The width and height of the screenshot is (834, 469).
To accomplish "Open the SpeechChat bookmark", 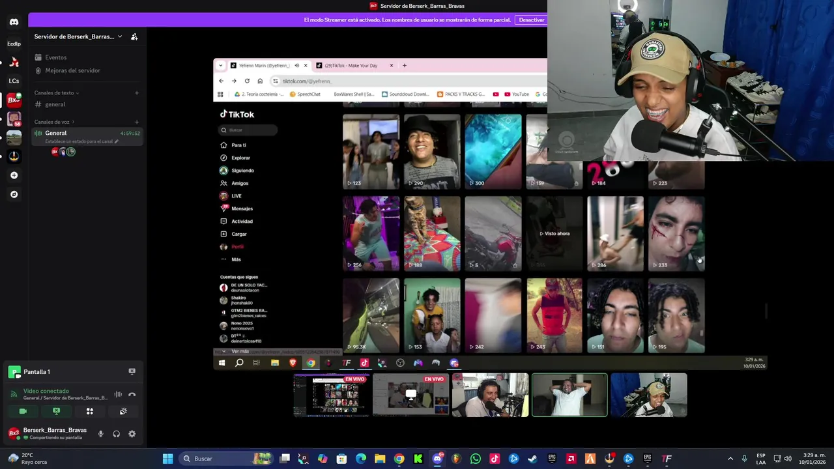I will [x=305, y=94].
